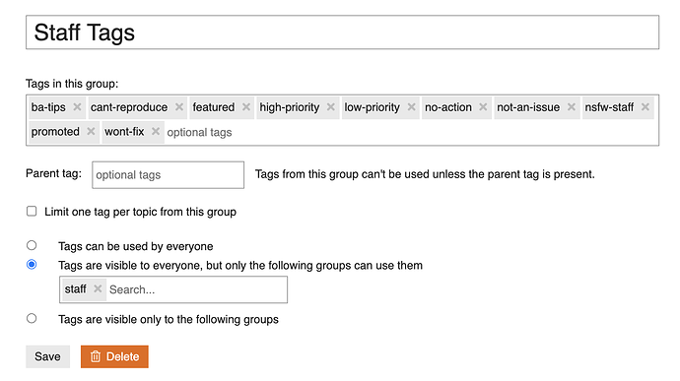Click the parent tag explanation text
Screen dimensions: 680x381
coord(425,174)
